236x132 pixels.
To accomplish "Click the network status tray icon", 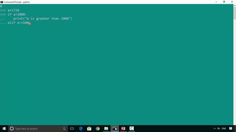I will 219,129.
